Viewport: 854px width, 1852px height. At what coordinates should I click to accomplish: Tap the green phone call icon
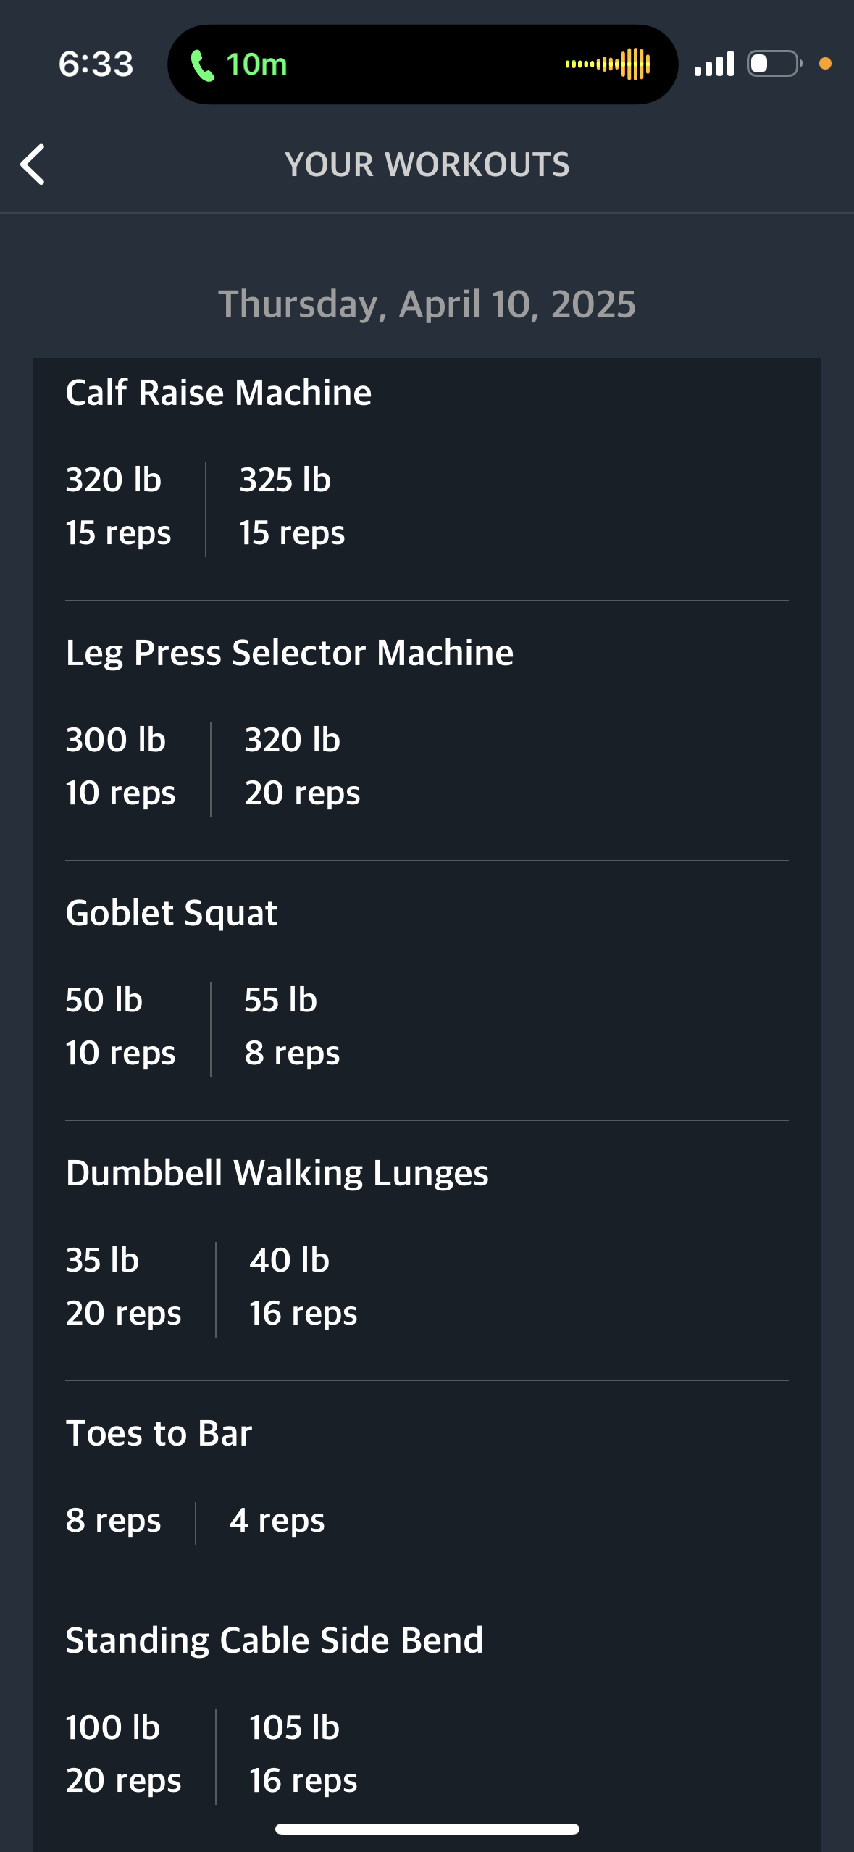(x=203, y=65)
